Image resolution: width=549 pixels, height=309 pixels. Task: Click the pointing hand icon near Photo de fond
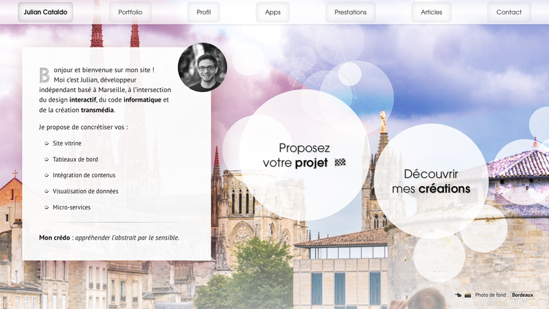coord(458,295)
